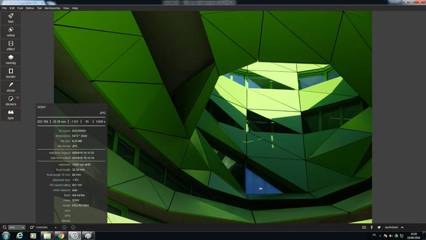Click the email share icon
The image size is (426, 240).
364,227
